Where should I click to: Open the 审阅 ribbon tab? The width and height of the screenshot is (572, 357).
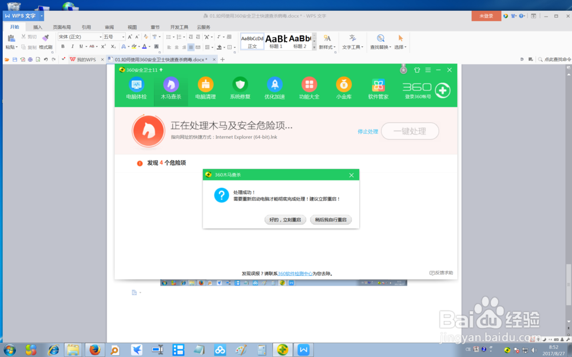[x=109, y=27]
